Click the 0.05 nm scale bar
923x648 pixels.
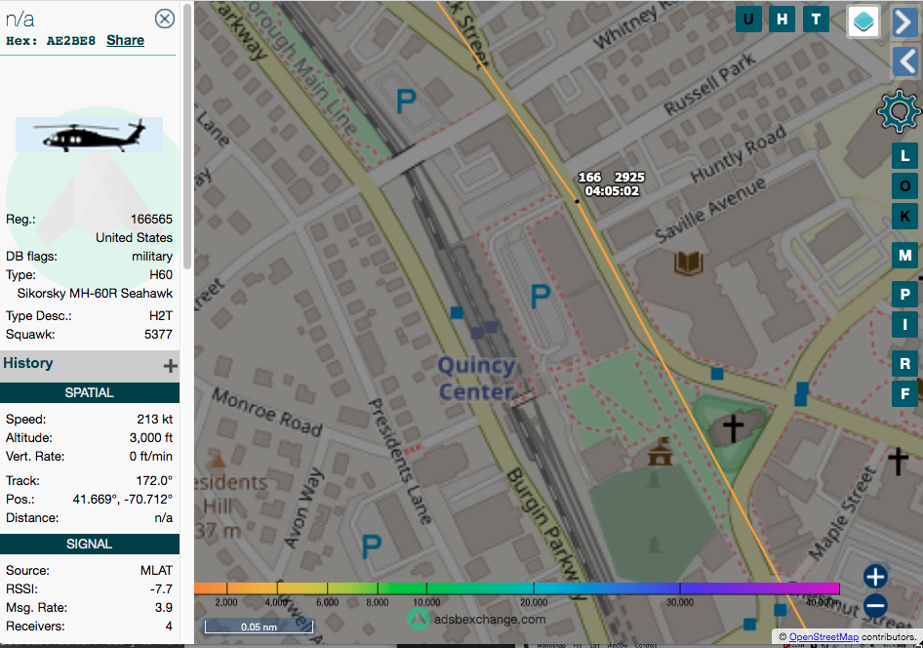click(259, 627)
